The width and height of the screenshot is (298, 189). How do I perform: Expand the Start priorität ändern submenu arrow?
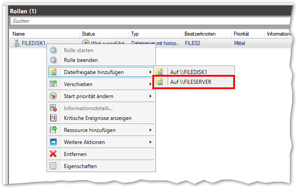150,96
